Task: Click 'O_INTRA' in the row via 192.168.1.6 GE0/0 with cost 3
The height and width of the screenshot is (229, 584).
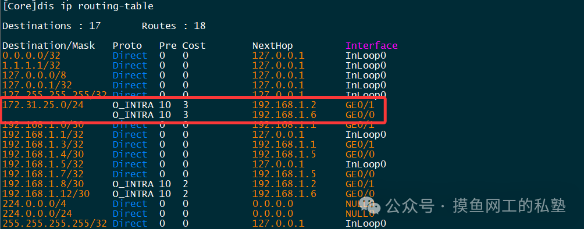Action: click(133, 115)
